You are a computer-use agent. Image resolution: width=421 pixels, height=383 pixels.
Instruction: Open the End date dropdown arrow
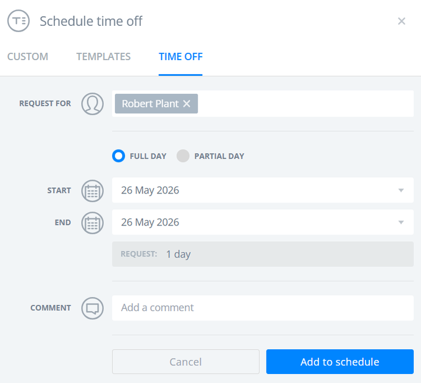point(401,222)
